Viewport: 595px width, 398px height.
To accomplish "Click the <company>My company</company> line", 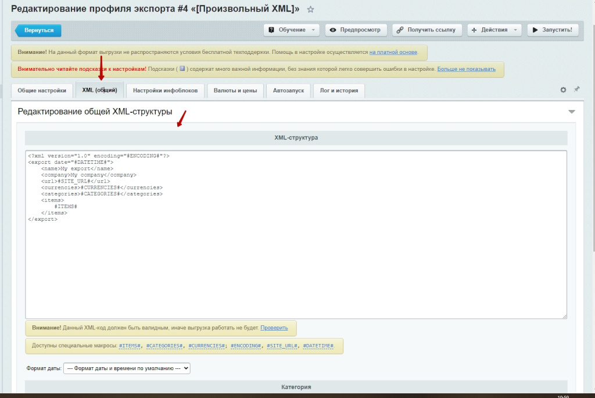I will [89, 175].
